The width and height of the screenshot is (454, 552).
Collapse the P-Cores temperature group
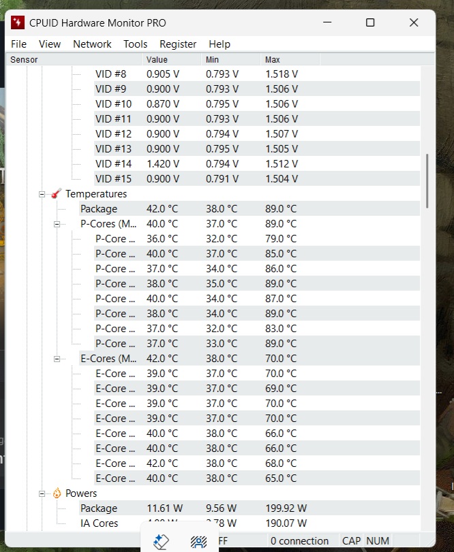coord(57,224)
